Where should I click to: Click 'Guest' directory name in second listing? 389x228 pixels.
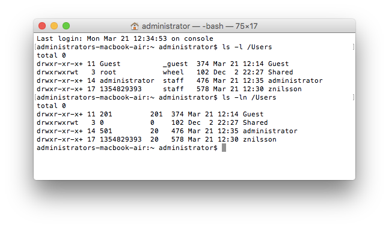click(x=253, y=114)
